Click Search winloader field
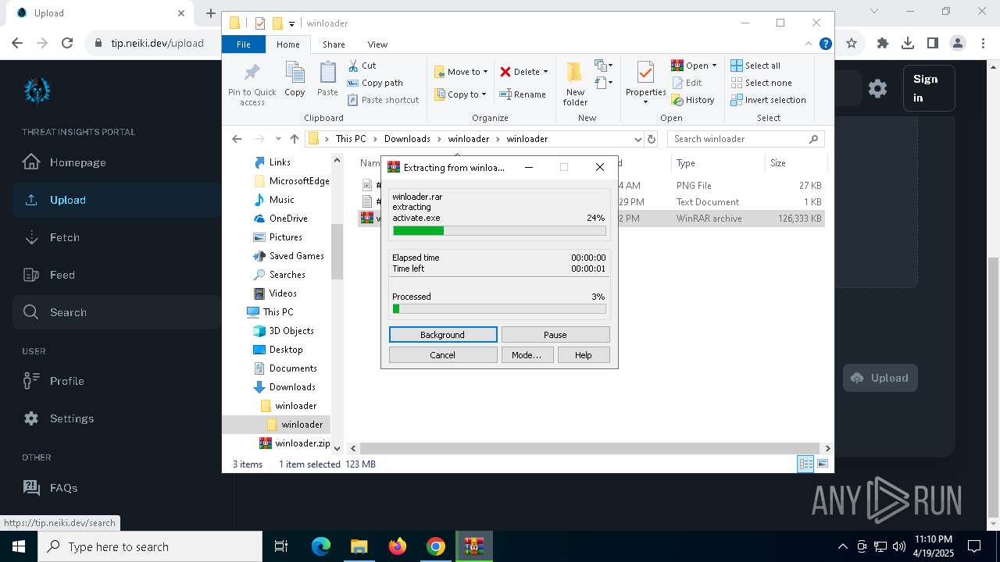The image size is (1000, 562). tap(745, 139)
